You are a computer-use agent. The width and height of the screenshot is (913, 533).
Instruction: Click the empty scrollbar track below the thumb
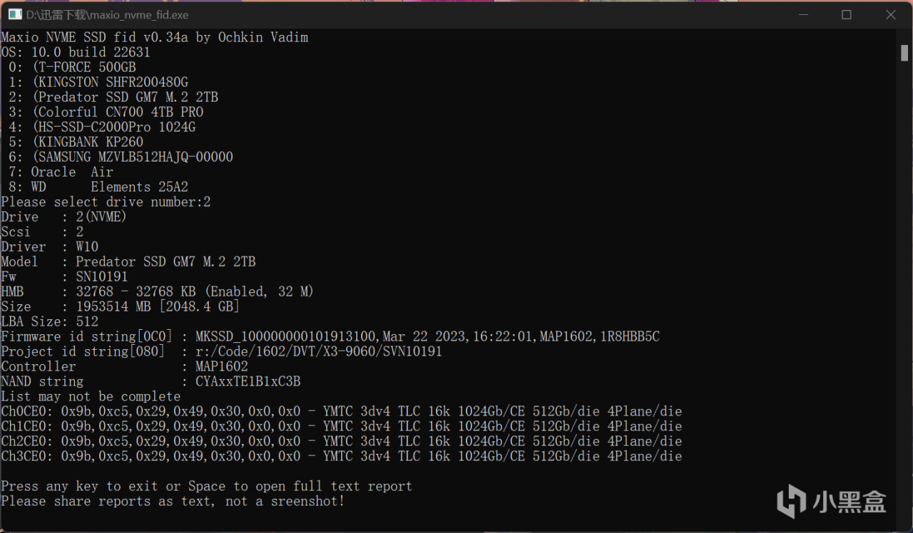(904, 285)
